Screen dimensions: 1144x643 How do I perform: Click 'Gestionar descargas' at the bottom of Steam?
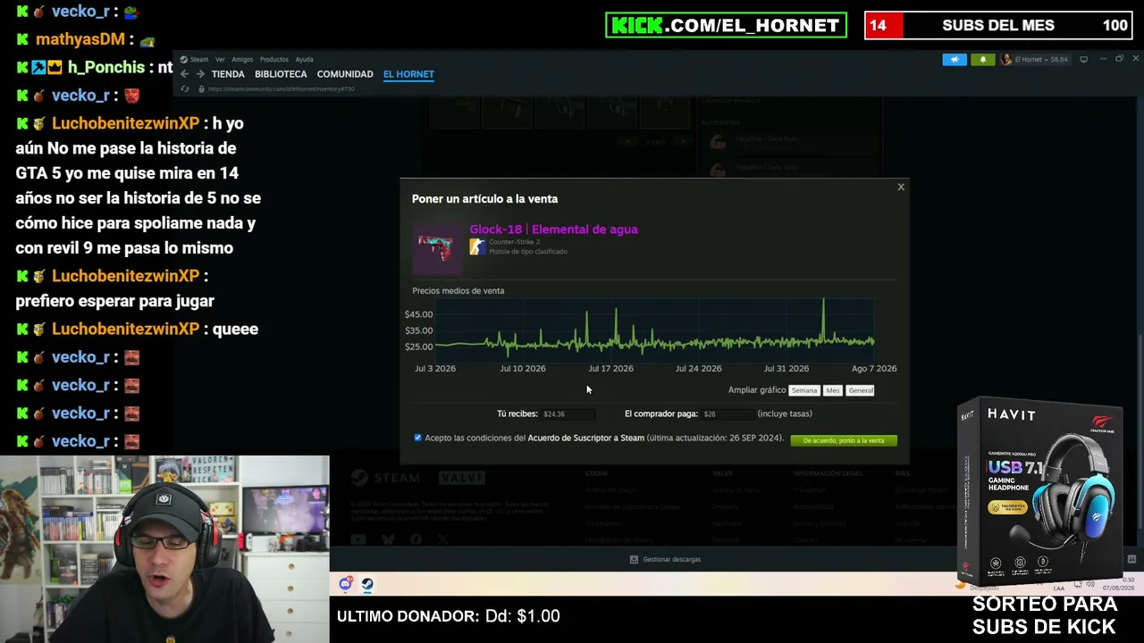pyautogui.click(x=666, y=560)
